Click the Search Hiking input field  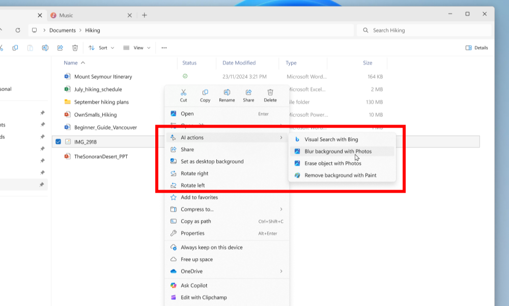pos(428,30)
